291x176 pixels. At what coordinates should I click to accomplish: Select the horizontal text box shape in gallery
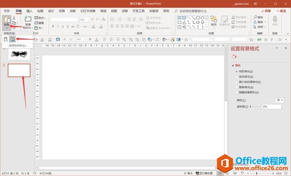[x=180, y=18]
